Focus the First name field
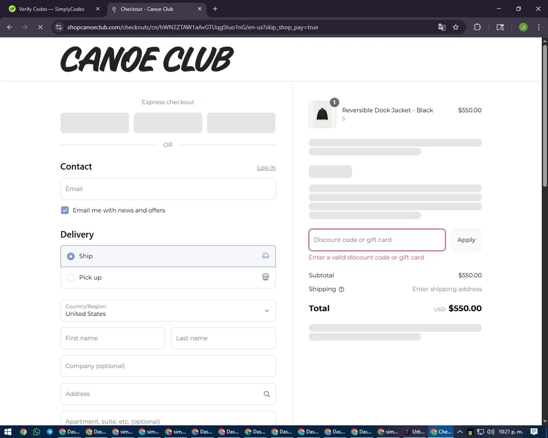This screenshot has height=438, width=548. pyautogui.click(x=113, y=338)
